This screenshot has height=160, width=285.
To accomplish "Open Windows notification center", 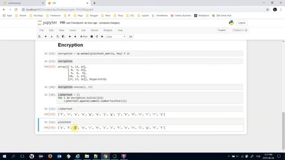I will tap(279, 156).
